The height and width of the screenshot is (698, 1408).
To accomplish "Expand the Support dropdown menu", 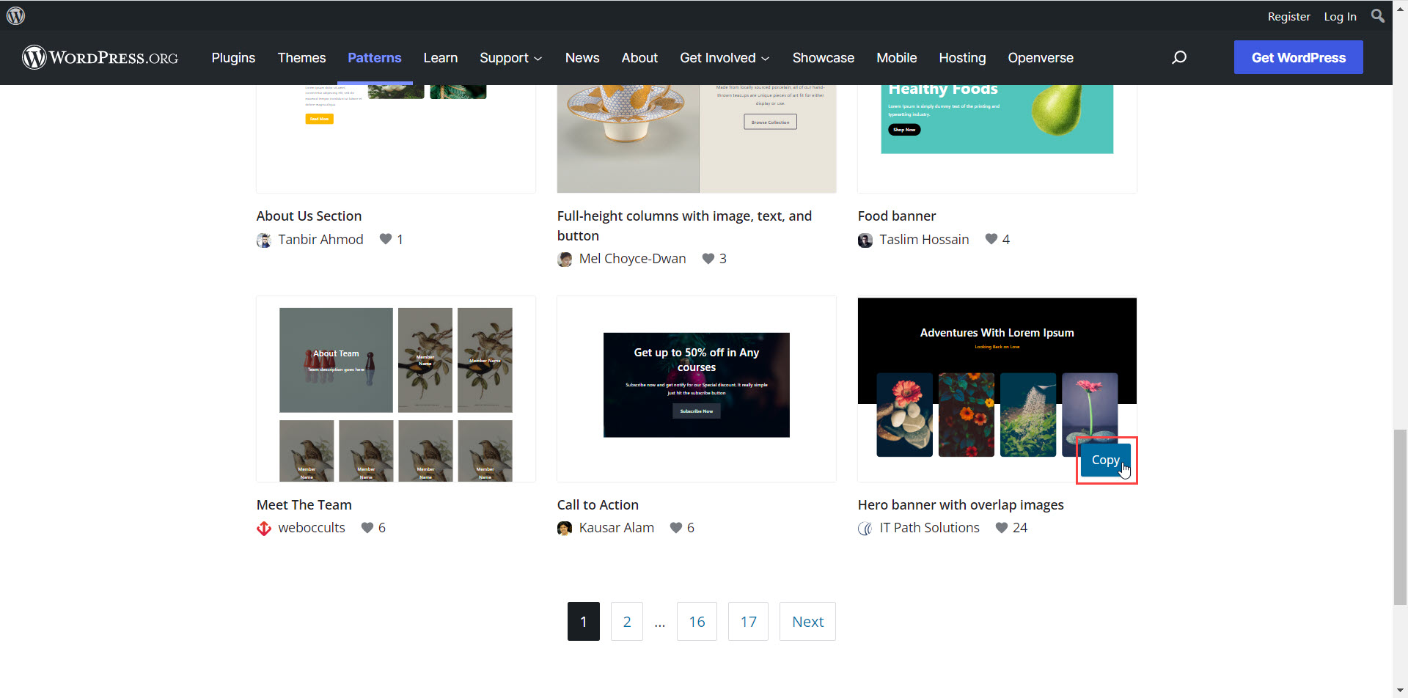I will click(510, 58).
